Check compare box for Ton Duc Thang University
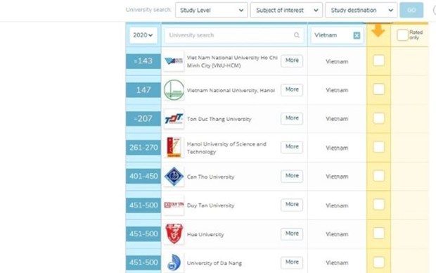The width and height of the screenshot is (436, 273). pyautogui.click(x=379, y=118)
